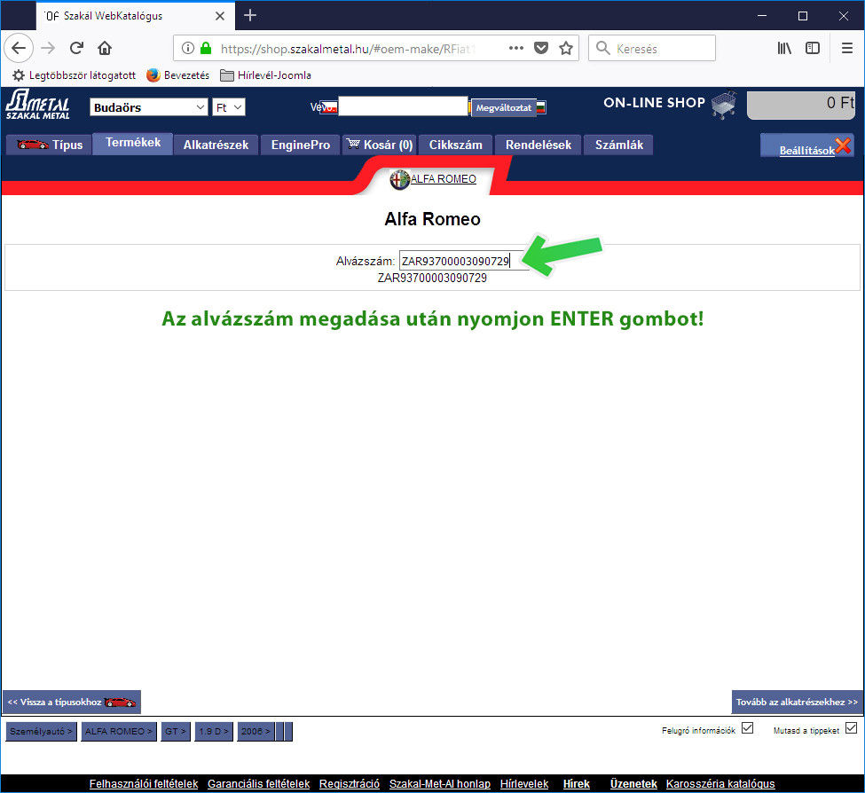Image resolution: width=865 pixels, height=793 pixels.
Task: Open the Hírlevél-Joomla bookmark folder
Action: 266,75
